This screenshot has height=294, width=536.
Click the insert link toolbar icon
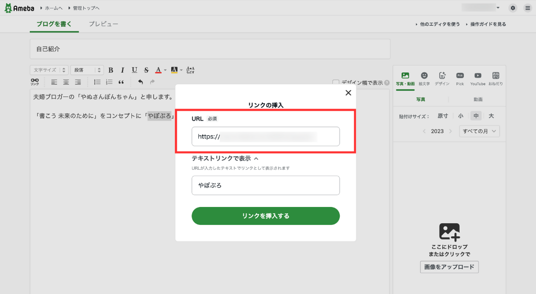(x=35, y=82)
